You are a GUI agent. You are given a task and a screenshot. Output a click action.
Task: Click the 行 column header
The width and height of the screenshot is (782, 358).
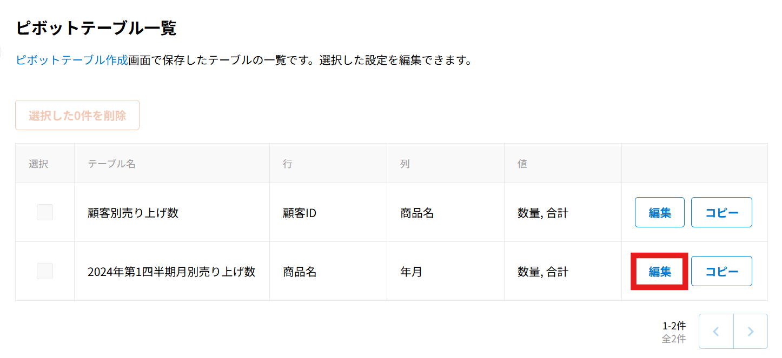(288, 164)
